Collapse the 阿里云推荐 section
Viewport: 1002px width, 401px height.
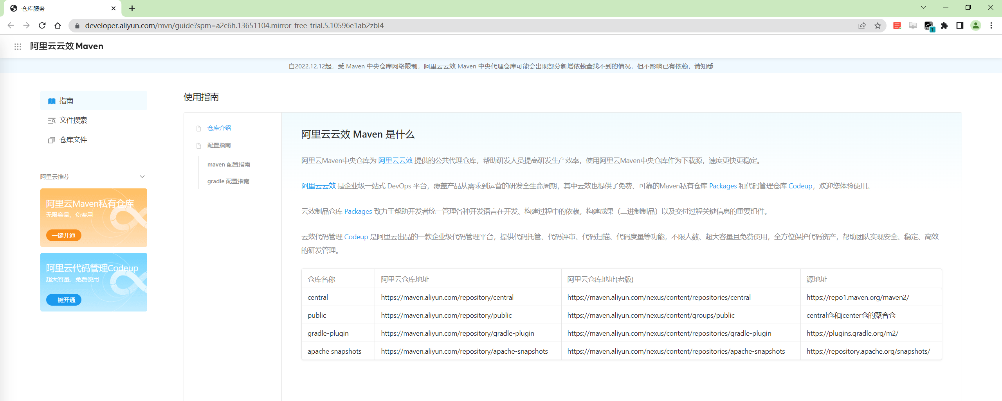click(142, 177)
